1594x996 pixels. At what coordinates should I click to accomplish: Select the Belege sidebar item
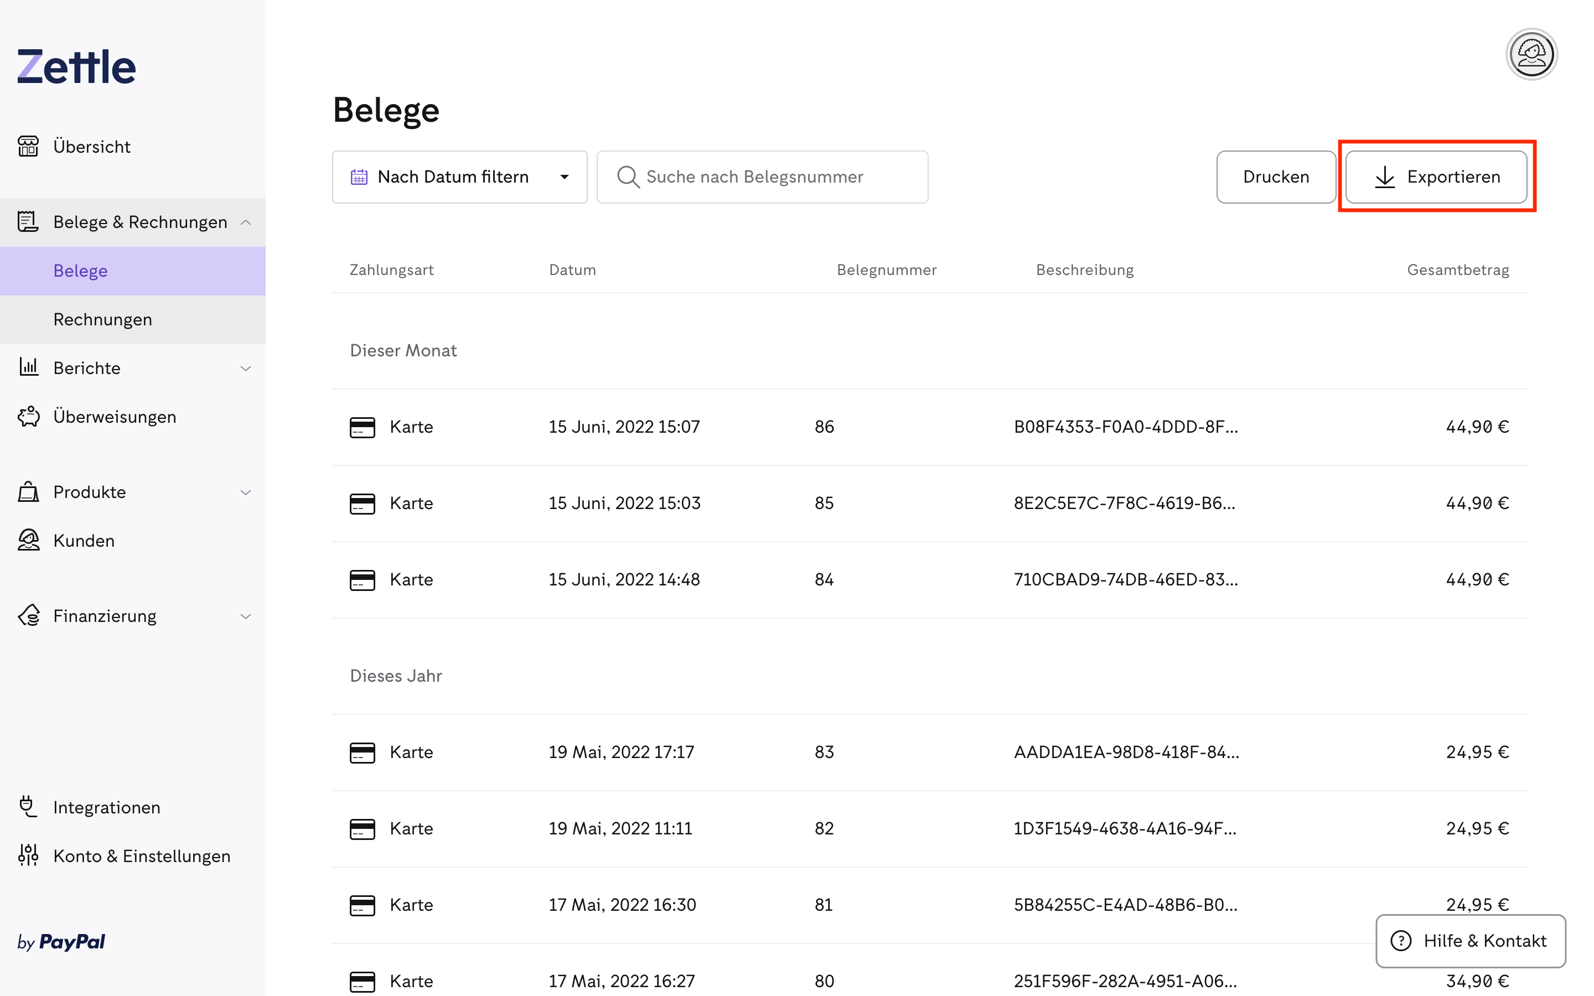[x=80, y=271]
